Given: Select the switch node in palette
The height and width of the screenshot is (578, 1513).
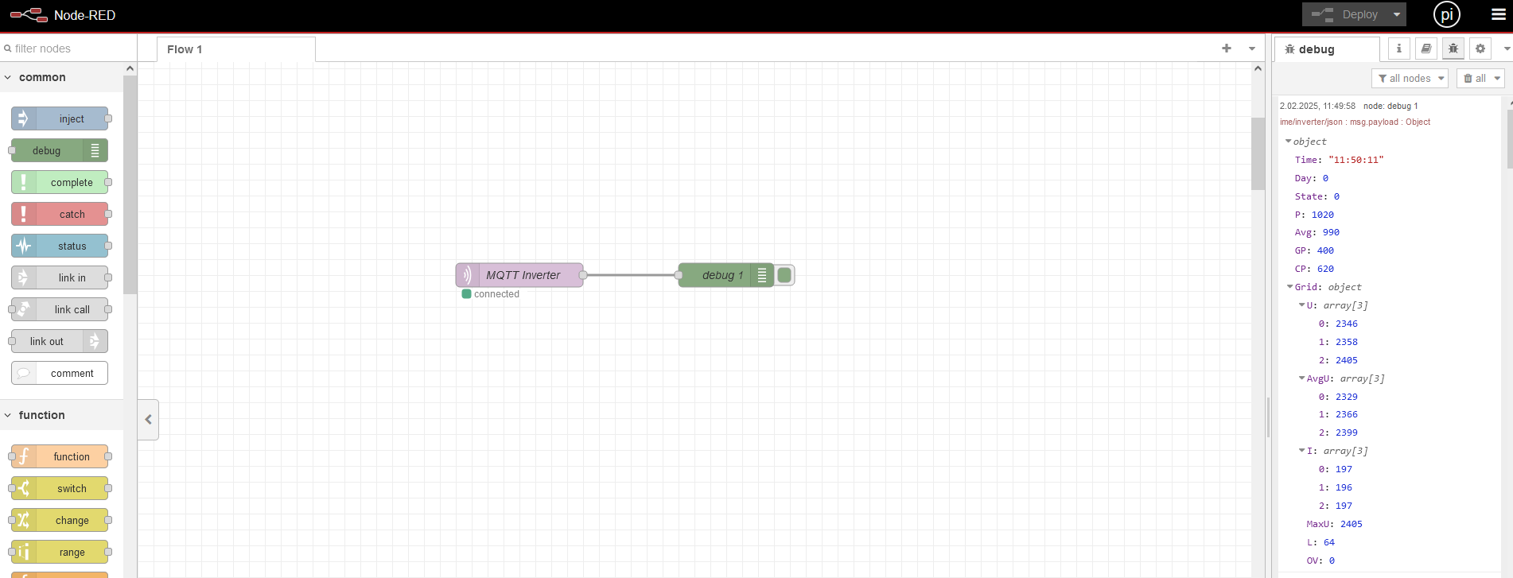Looking at the screenshot, I should [60, 488].
